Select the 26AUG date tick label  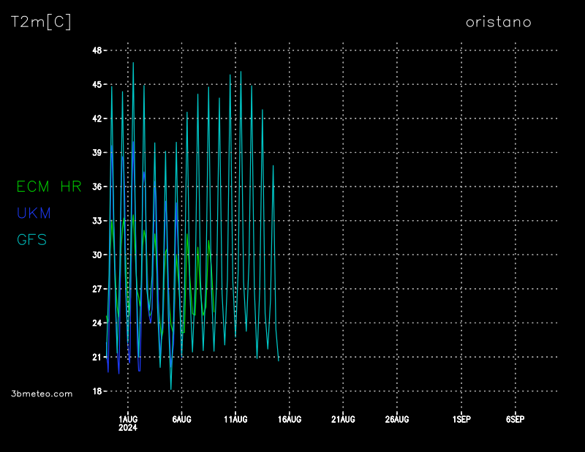pos(397,419)
